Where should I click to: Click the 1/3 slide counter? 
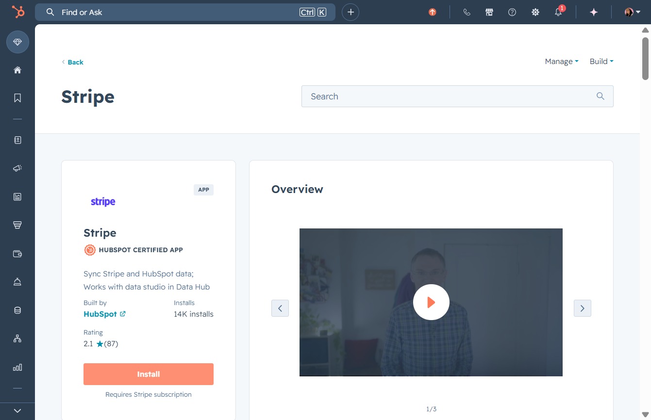click(431, 409)
